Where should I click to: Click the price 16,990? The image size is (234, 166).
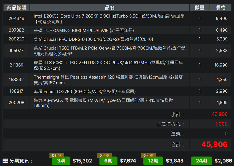pos(221,65)
